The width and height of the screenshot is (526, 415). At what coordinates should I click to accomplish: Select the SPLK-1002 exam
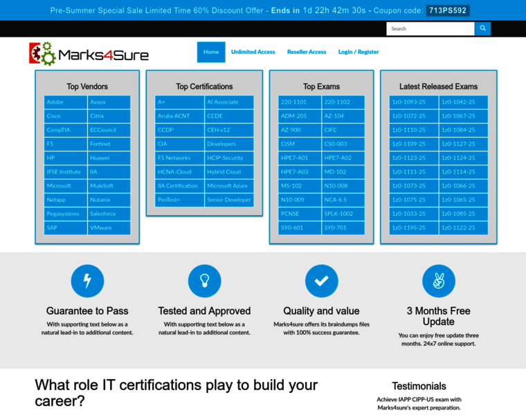tap(343, 214)
